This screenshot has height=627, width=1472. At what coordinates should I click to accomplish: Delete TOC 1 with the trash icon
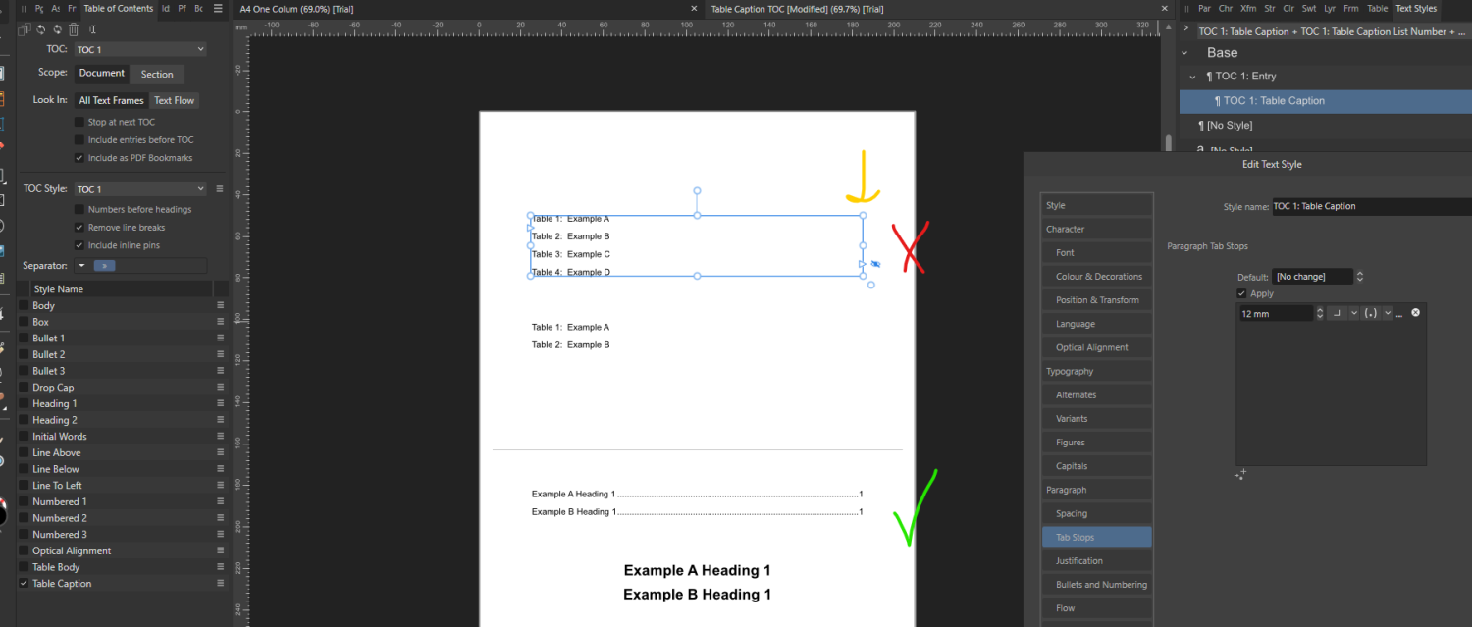(x=74, y=29)
